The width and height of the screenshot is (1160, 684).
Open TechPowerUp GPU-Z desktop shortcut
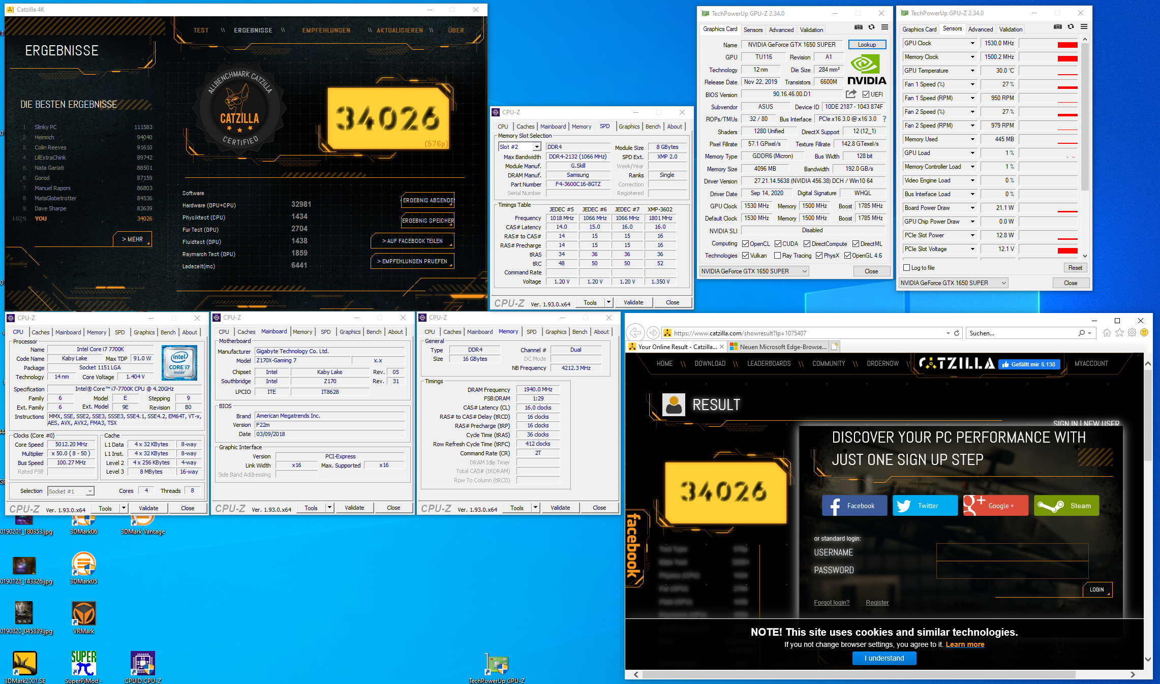(497, 668)
